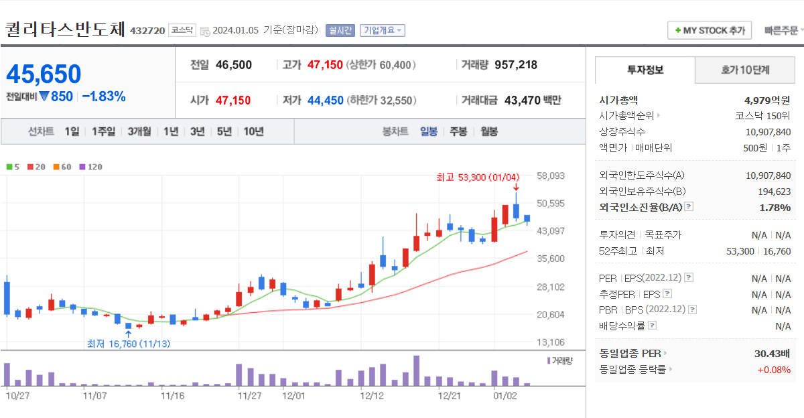Screen dimensions: 804x418
Task: Click the change rate −1.83%
Action: (x=104, y=96)
